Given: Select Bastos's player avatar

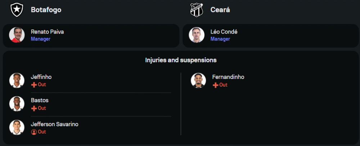Looking at the screenshot, I should pyautogui.click(x=17, y=104).
